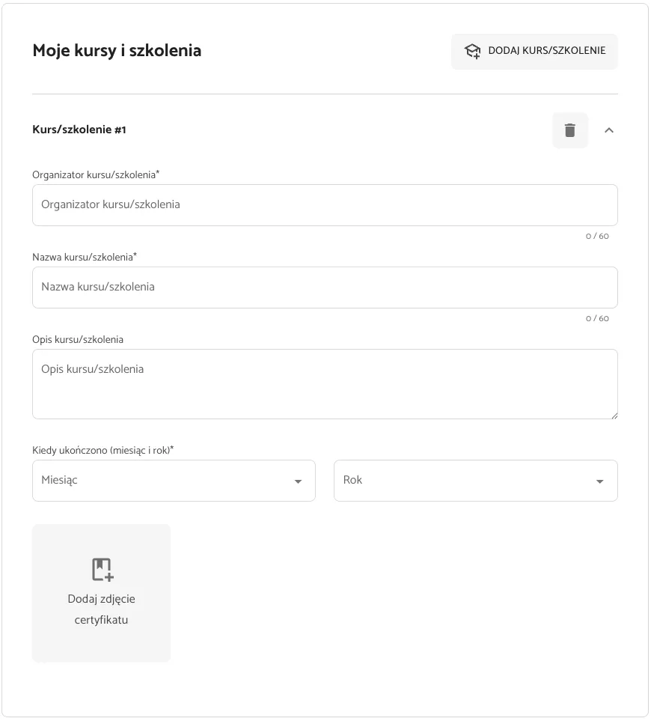Click the Kiedy ukończono (miesiąc i rok) label
This screenshot has width=651, height=721.
[103, 450]
